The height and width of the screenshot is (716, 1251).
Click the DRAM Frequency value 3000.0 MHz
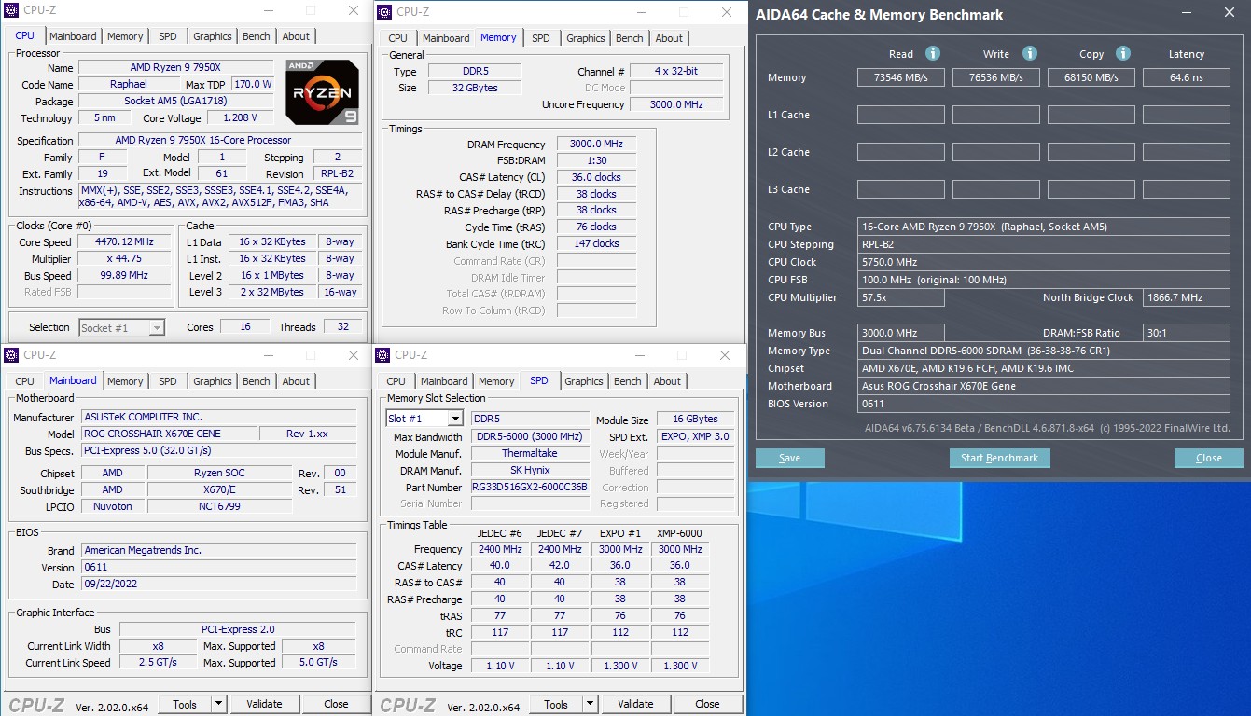point(596,144)
